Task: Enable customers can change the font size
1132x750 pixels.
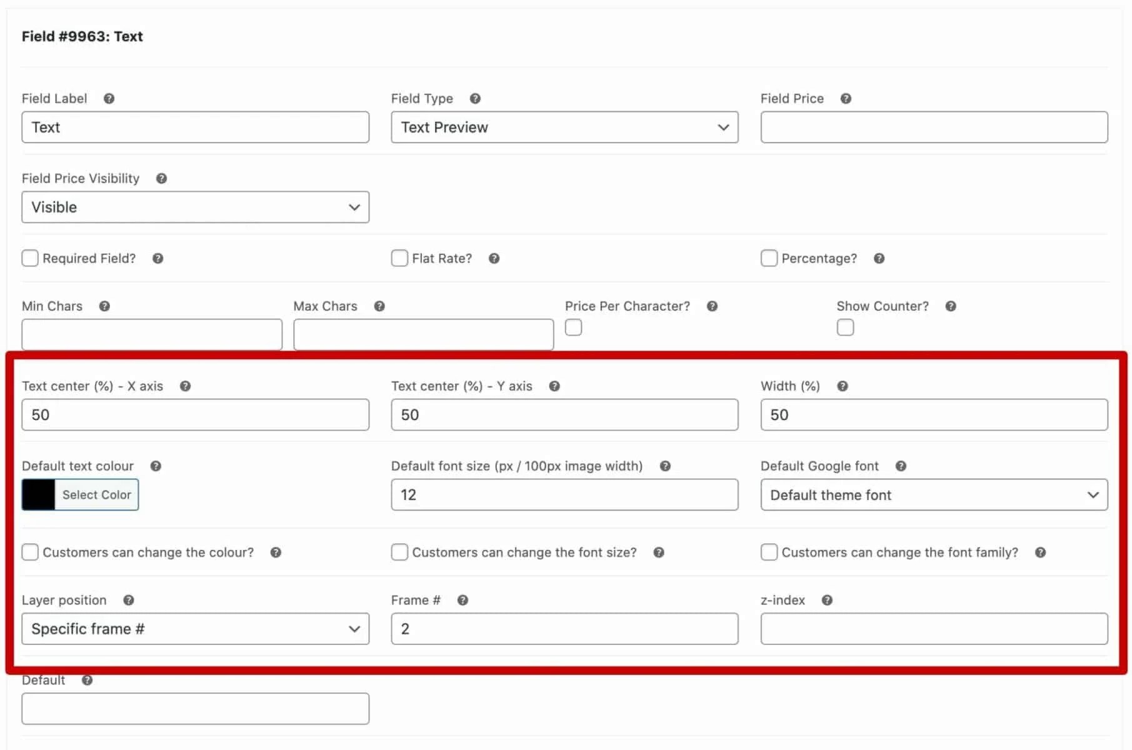Action: [x=399, y=552]
